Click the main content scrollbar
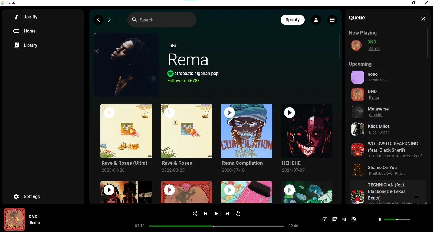Screen dimensions: 433x232 click(x=340, y=46)
